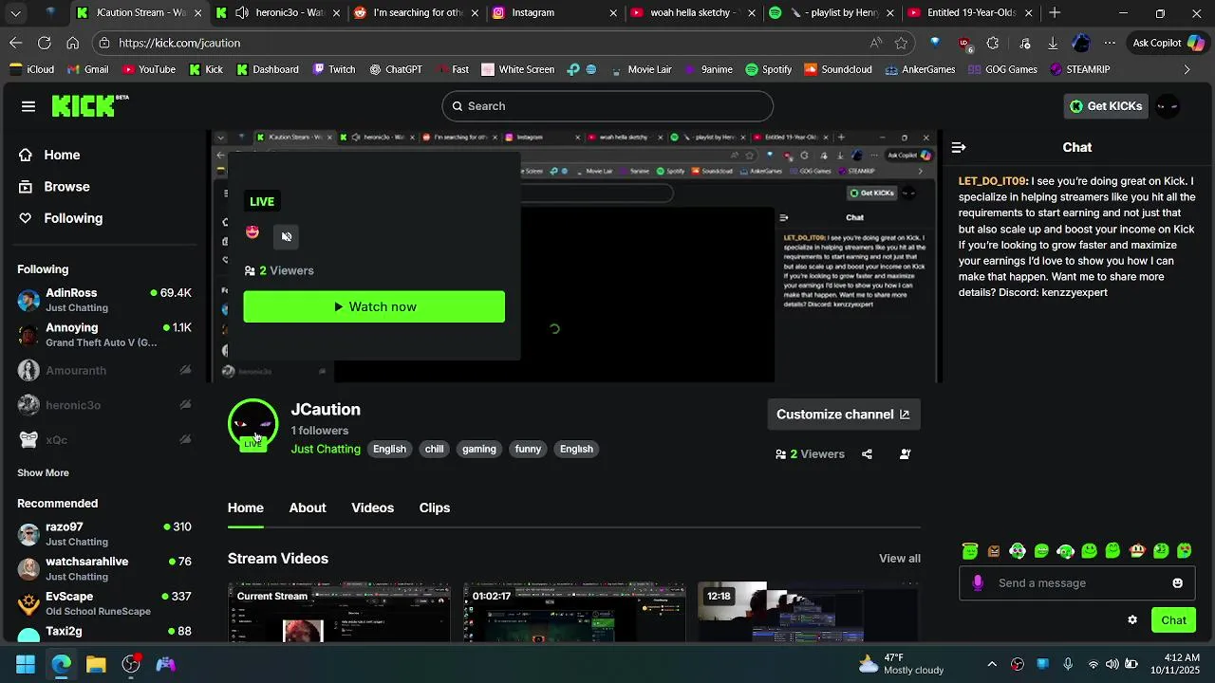
Task: Open the 12:18 video thumbnail
Action: tap(809, 613)
